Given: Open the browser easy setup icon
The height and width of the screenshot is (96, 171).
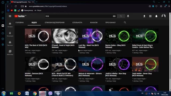Looking at the screenshot, I should click(169, 6).
